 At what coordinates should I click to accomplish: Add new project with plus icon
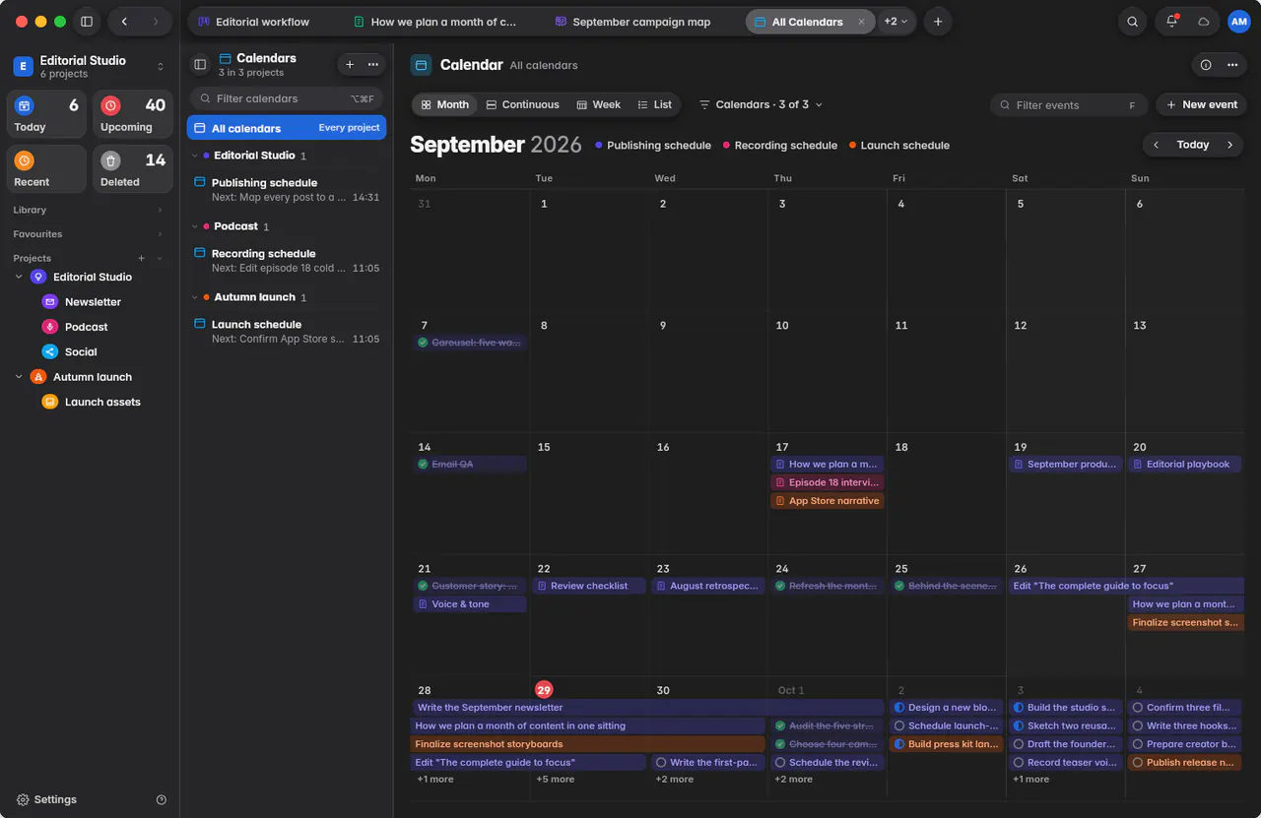(x=141, y=258)
